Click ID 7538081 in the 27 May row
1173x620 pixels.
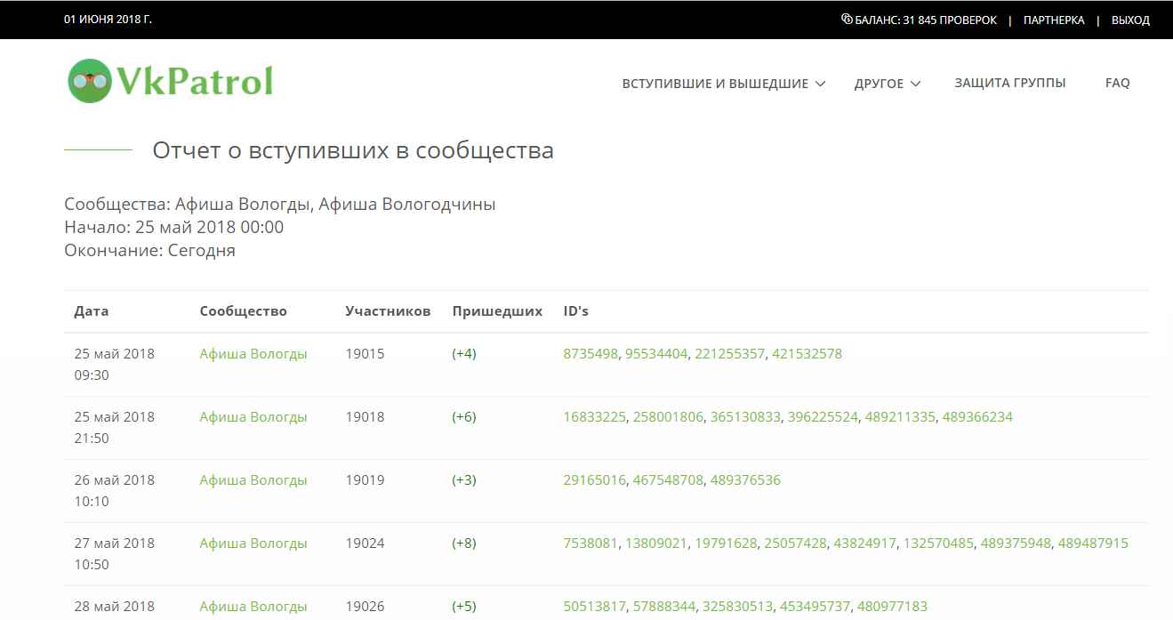click(x=591, y=543)
